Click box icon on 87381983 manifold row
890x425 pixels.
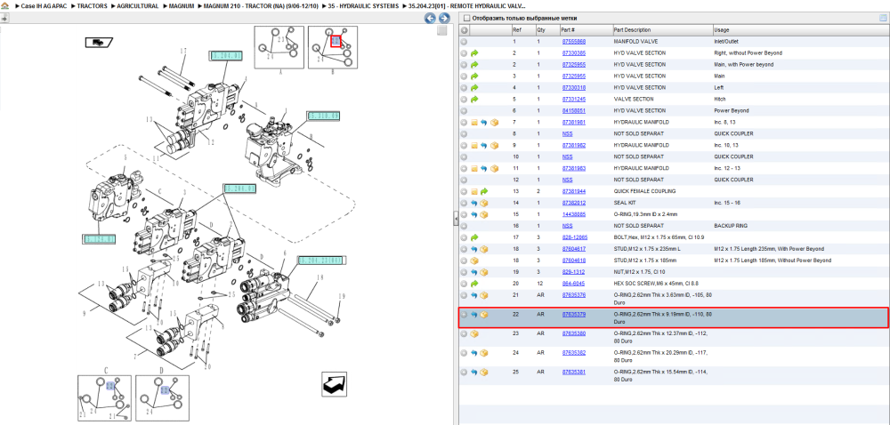[494, 168]
